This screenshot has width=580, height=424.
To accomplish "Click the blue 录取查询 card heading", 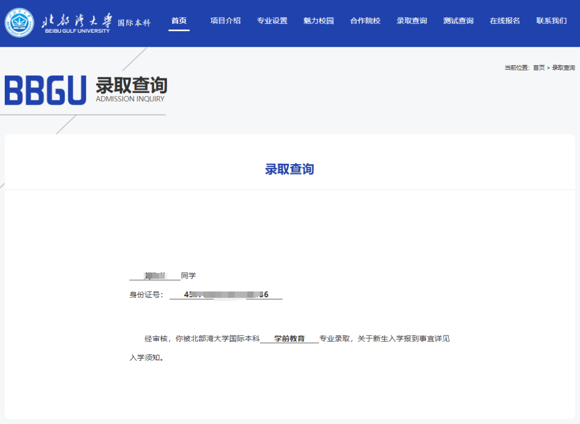I will click(289, 169).
